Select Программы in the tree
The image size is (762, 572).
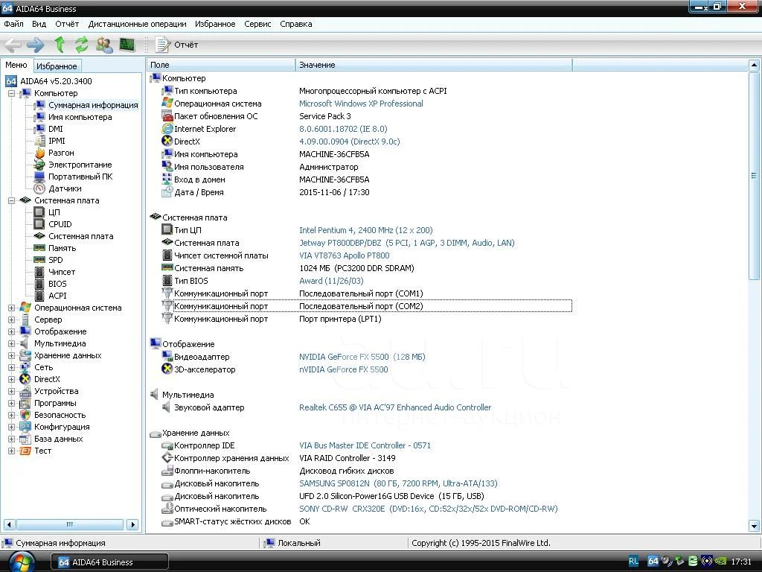[x=55, y=403]
